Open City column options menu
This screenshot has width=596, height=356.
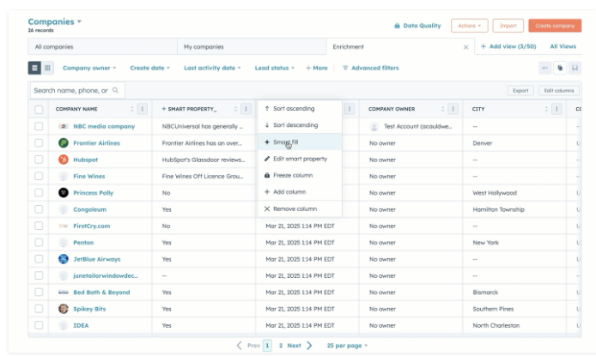pyautogui.click(x=556, y=109)
